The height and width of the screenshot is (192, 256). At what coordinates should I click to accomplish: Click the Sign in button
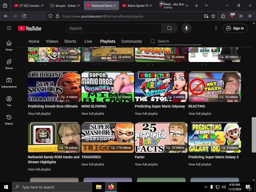coord(235,28)
